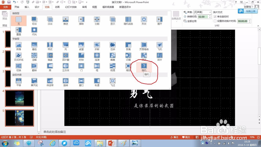Apply the 飞机 airplane transition
This screenshot has height=147, width=261.
[159, 46]
